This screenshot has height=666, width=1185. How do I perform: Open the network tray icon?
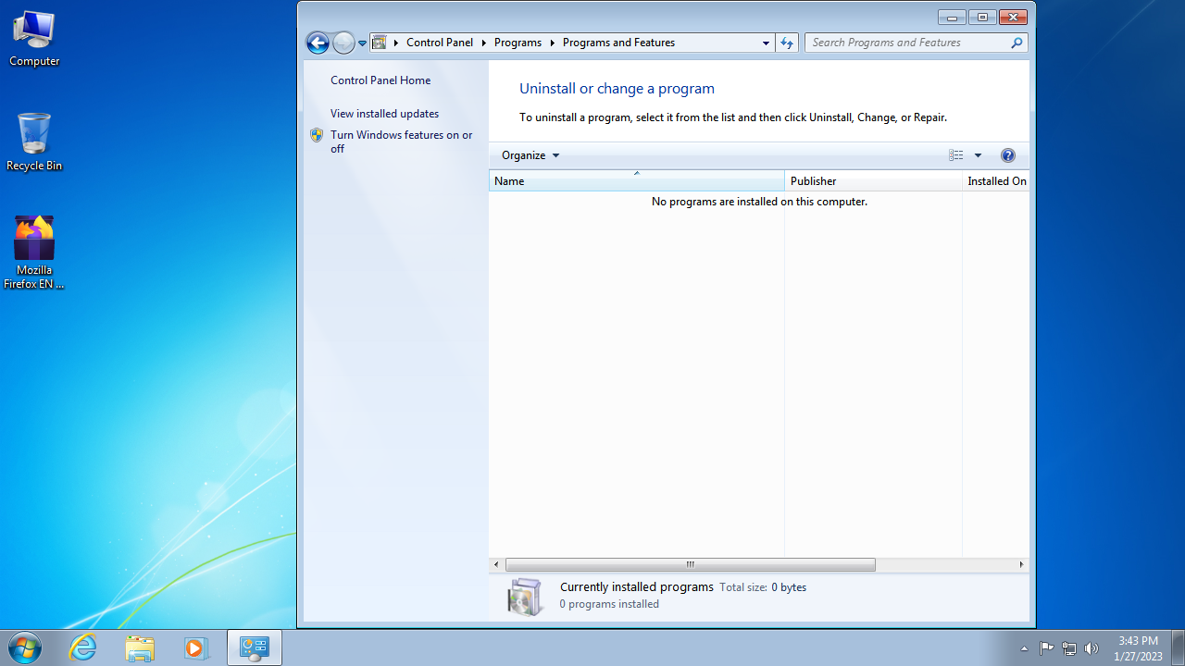1069,648
